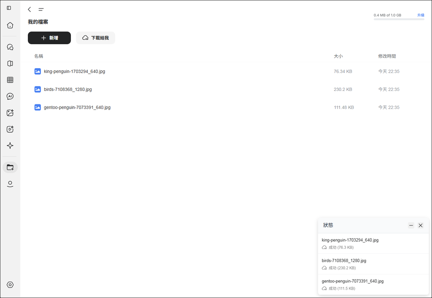Click the 新增 add button
Screen dimensions: 432x298
pos(49,38)
